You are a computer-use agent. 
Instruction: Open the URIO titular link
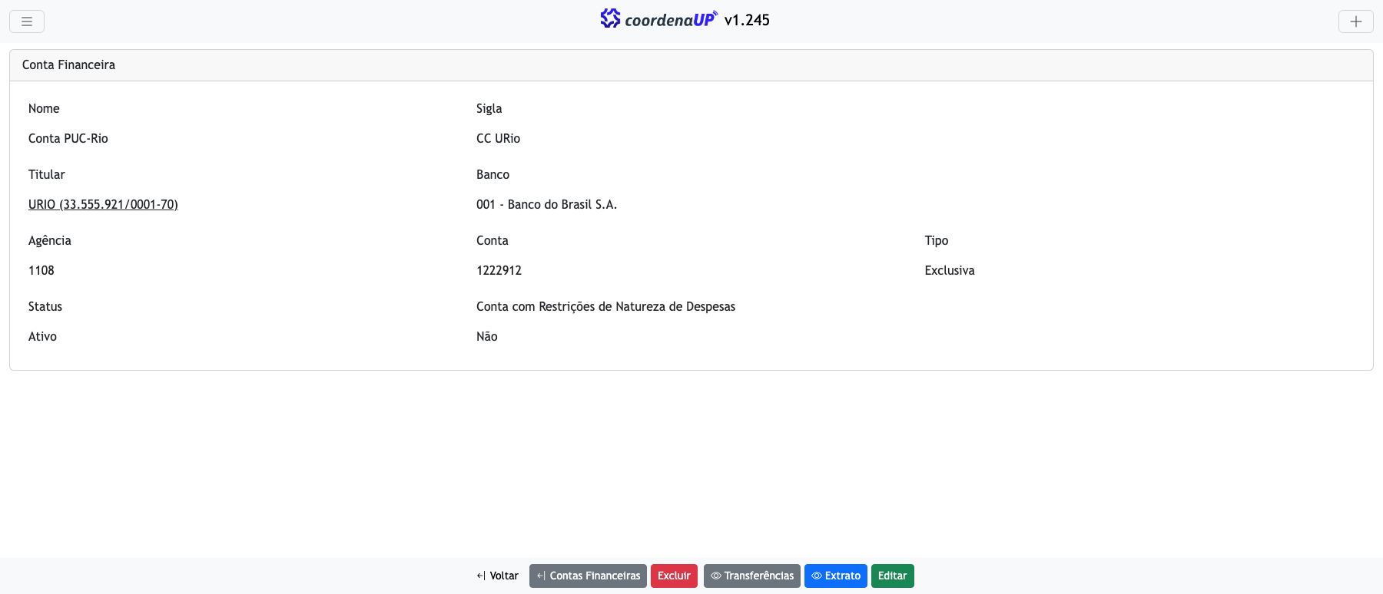point(103,204)
